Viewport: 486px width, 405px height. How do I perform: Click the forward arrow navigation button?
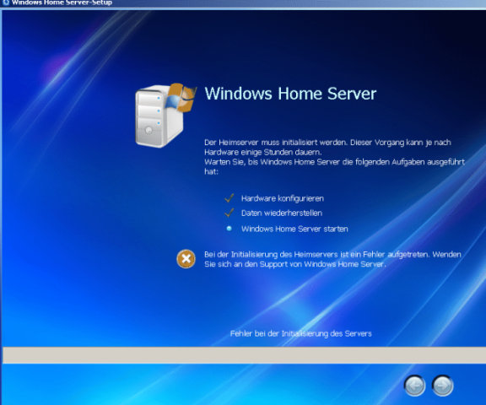(x=443, y=386)
